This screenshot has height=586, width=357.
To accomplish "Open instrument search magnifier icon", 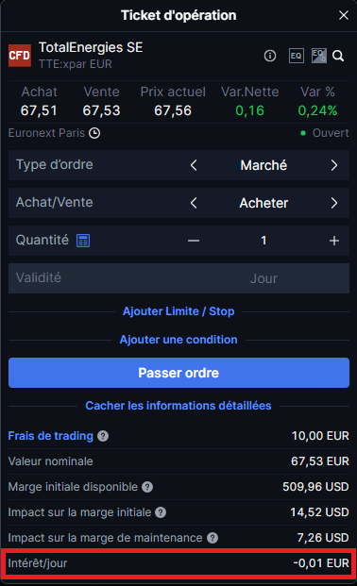I will click(x=338, y=56).
